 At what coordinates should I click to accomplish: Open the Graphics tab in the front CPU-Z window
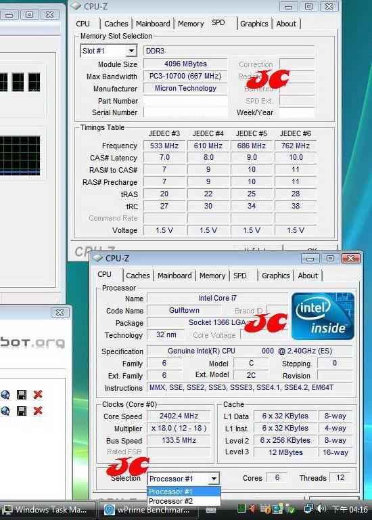point(275,276)
